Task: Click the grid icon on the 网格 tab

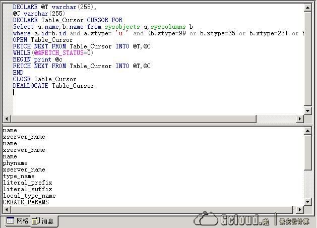Action: click(x=10, y=221)
